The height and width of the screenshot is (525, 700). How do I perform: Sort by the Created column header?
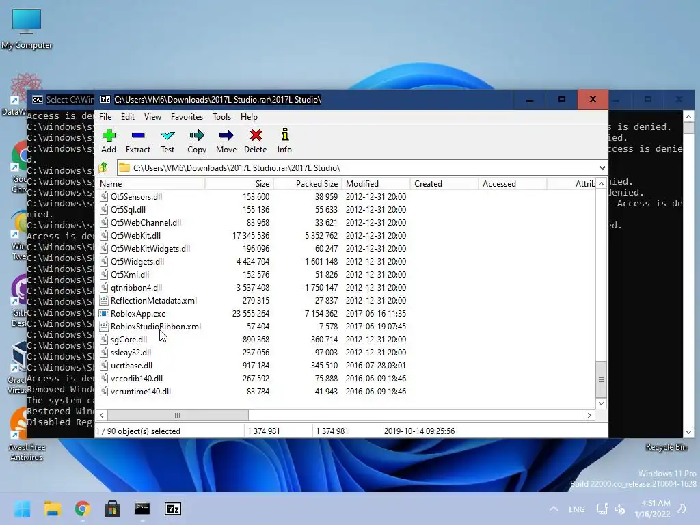(444, 183)
